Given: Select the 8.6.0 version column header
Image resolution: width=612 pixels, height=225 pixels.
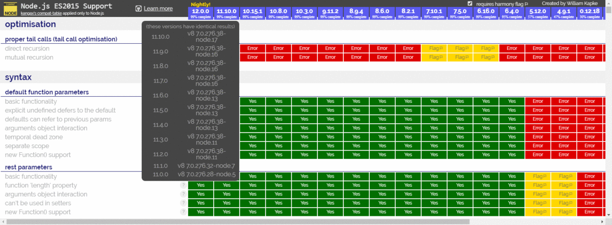Looking at the screenshot, I should 382,13.
